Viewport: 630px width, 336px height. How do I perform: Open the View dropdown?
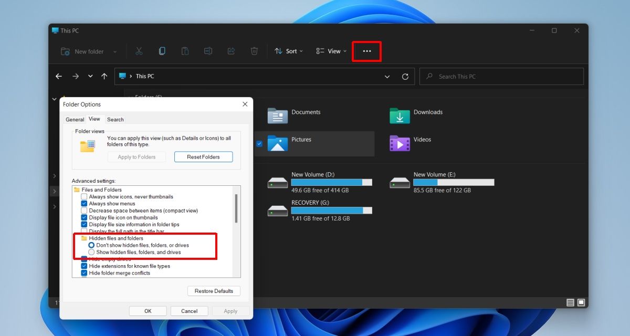[x=331, y=51]
